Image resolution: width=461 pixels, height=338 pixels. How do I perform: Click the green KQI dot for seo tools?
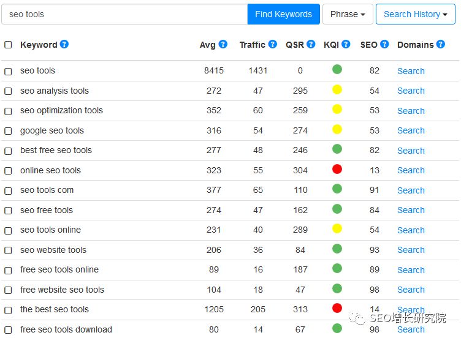click(337, 70)
